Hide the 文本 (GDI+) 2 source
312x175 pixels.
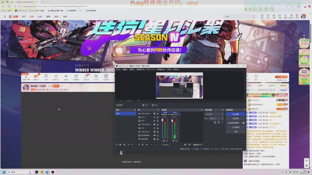[x=154, y=124]
